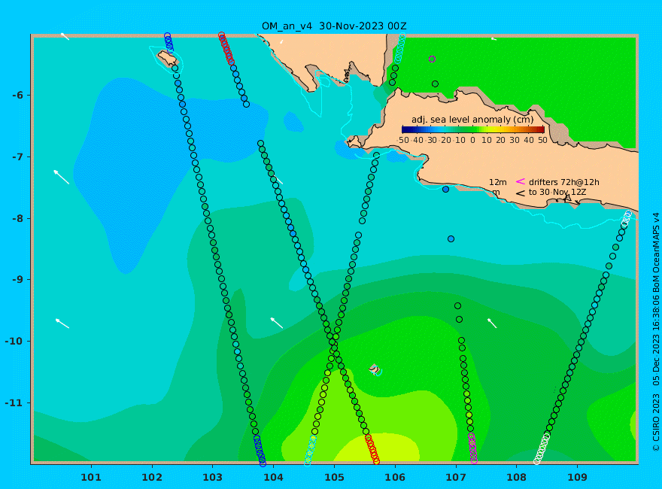Click the magenta drifter arrow legend symbol

520,181
